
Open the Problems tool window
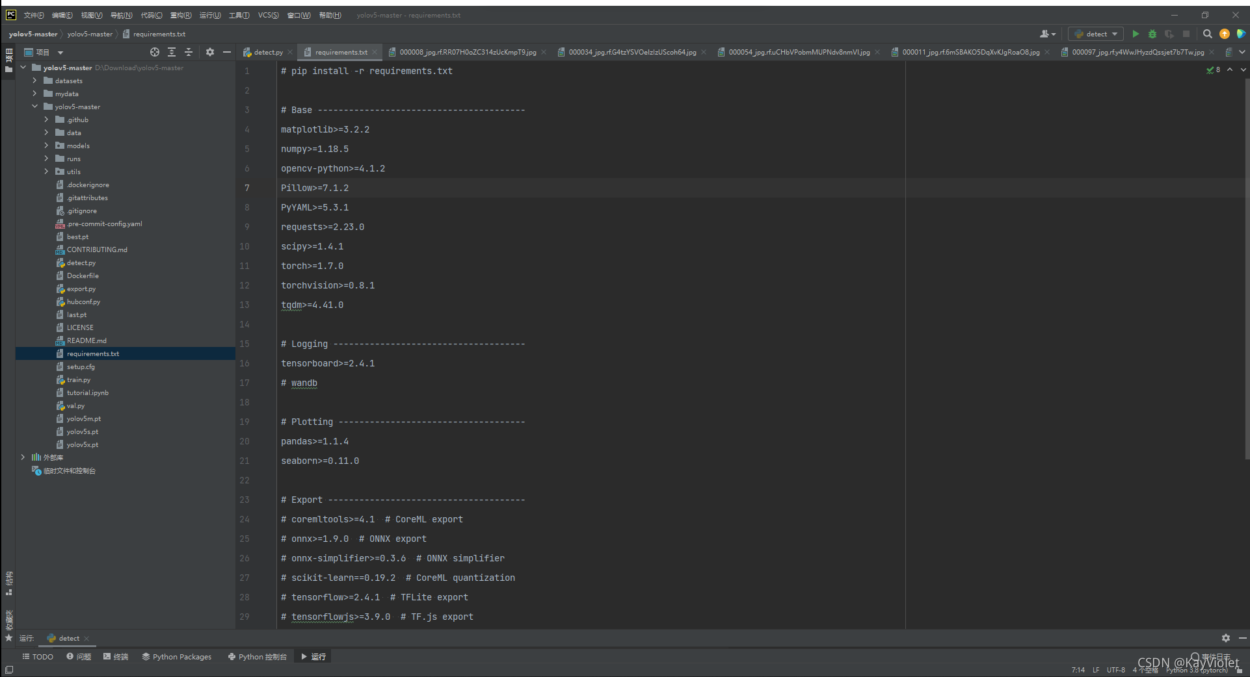(x=79, y=657)
